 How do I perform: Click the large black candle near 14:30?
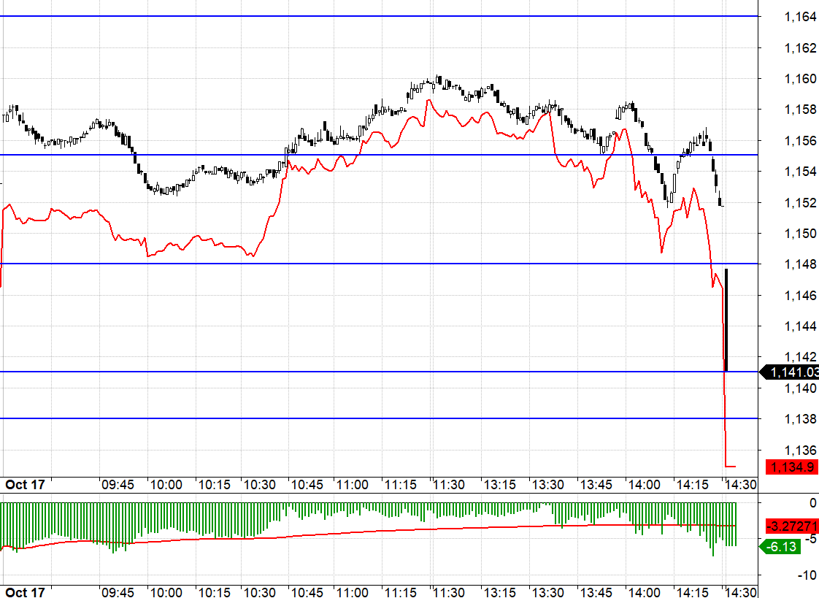click(726, 320)
